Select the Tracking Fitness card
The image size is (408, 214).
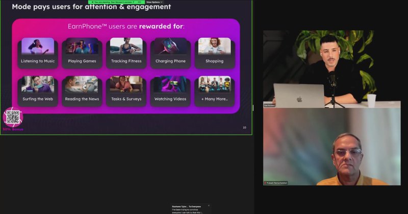click(x=126, y=53)
